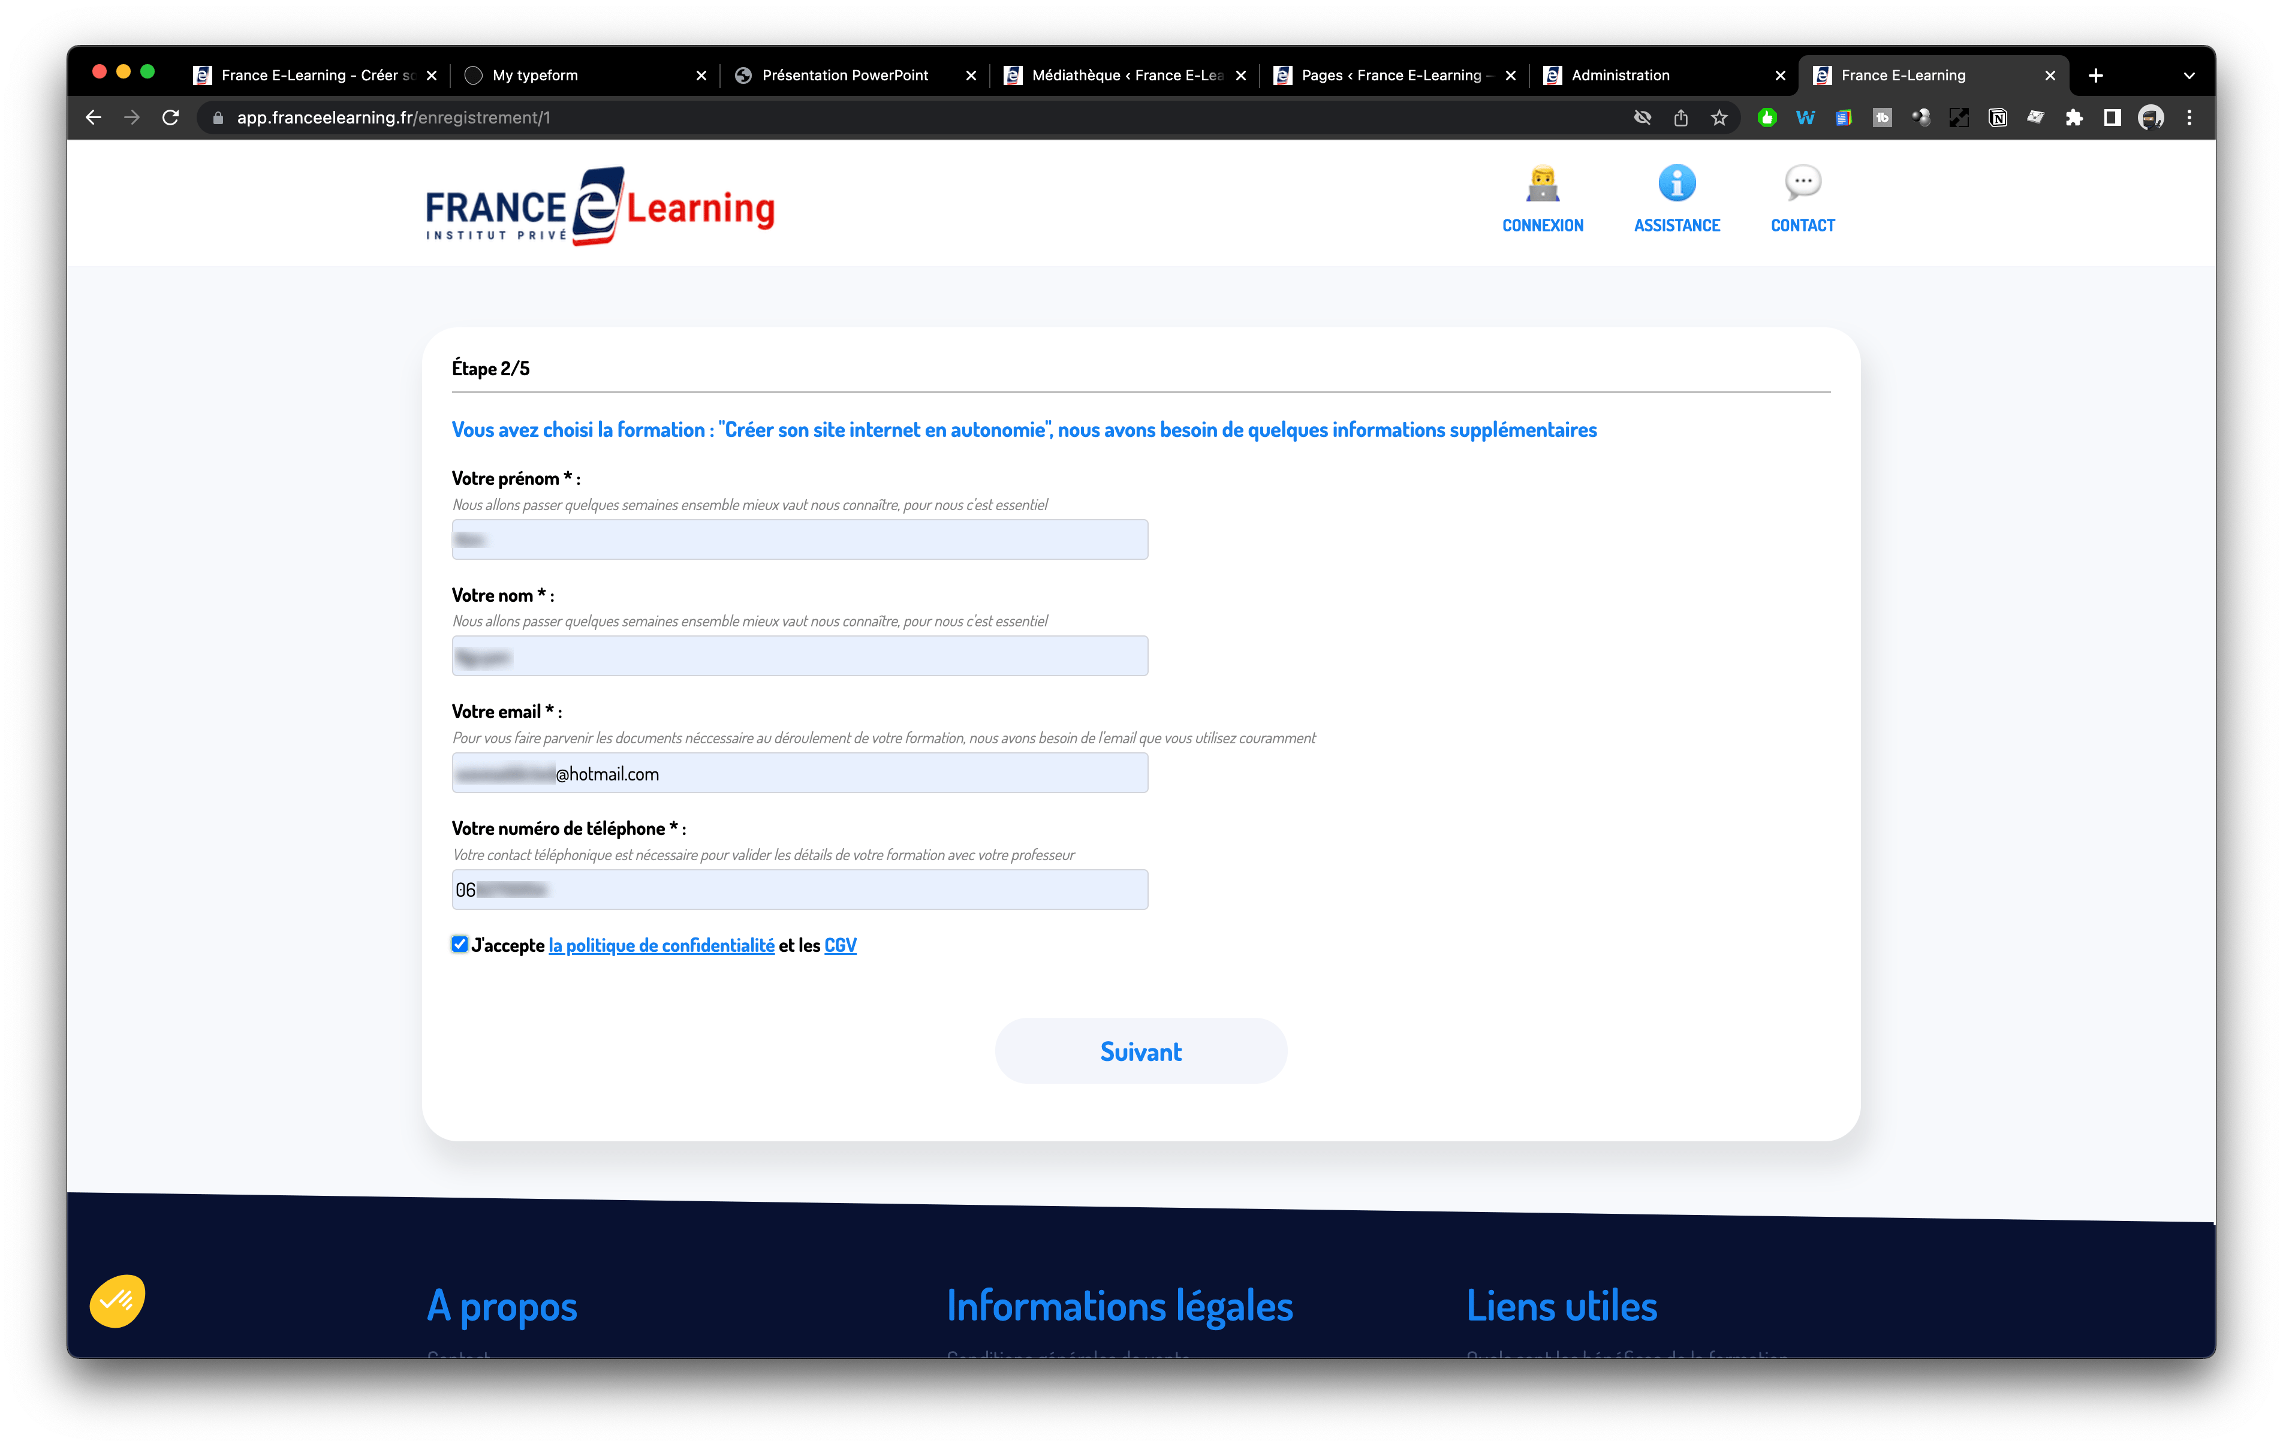
Task: Toggle the browser side panel icon
Action: pos(2112,117)
